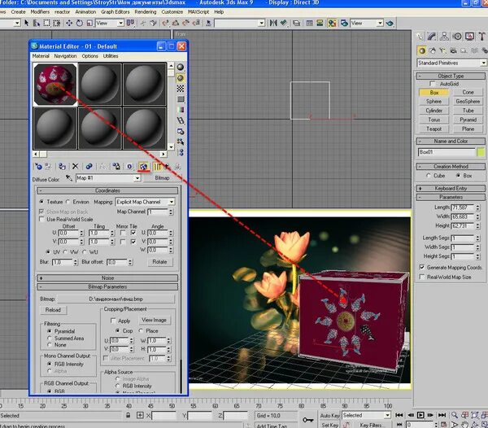Select the Texture radio button
488x428 pixels.
[x=41, y=202]
